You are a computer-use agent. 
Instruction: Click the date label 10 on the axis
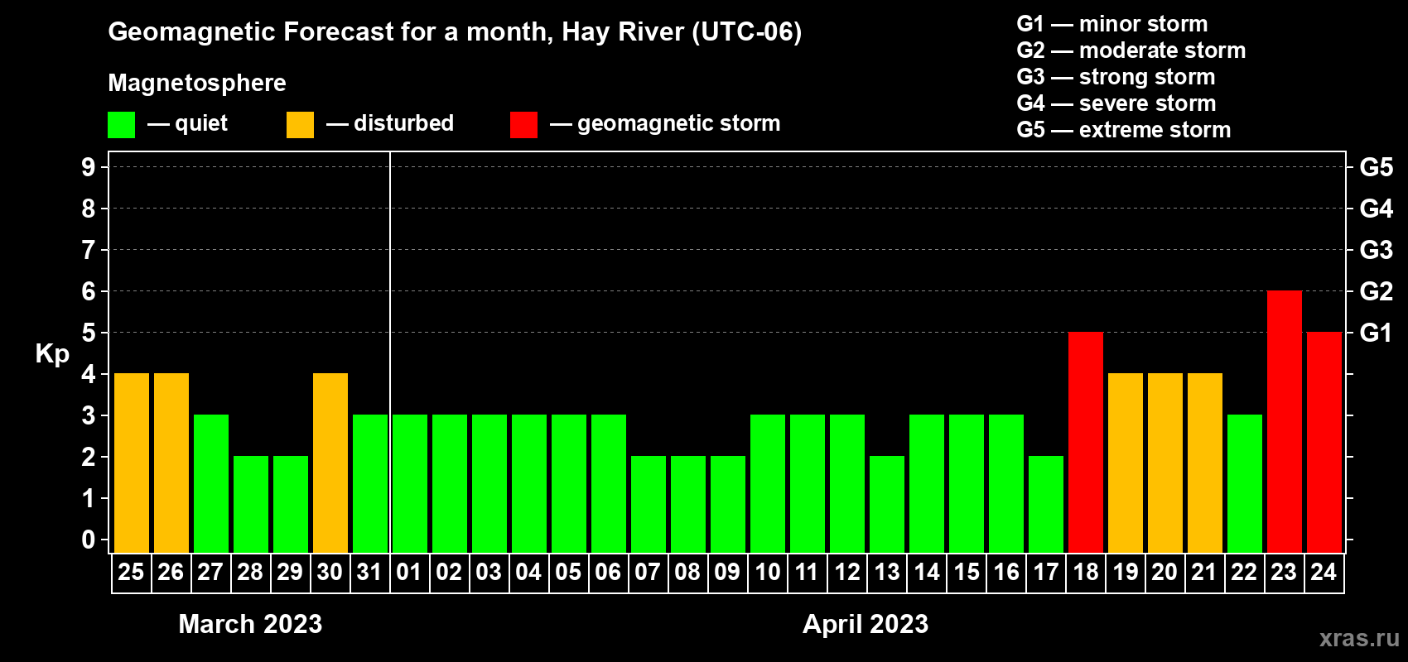pyautogui.click(x=767, y=572)
